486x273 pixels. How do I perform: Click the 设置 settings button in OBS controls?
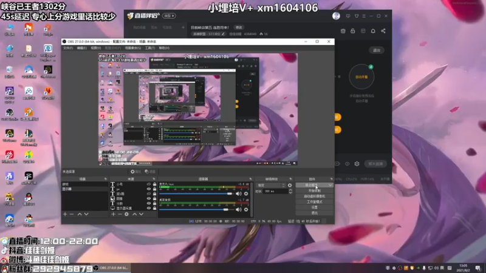click(x=314, y=207)
